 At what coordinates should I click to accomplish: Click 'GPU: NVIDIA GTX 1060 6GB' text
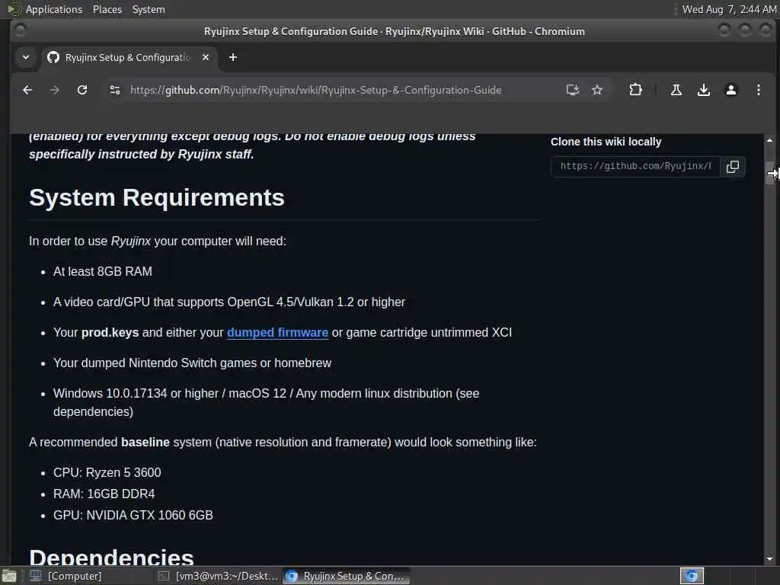click(133, 516)
